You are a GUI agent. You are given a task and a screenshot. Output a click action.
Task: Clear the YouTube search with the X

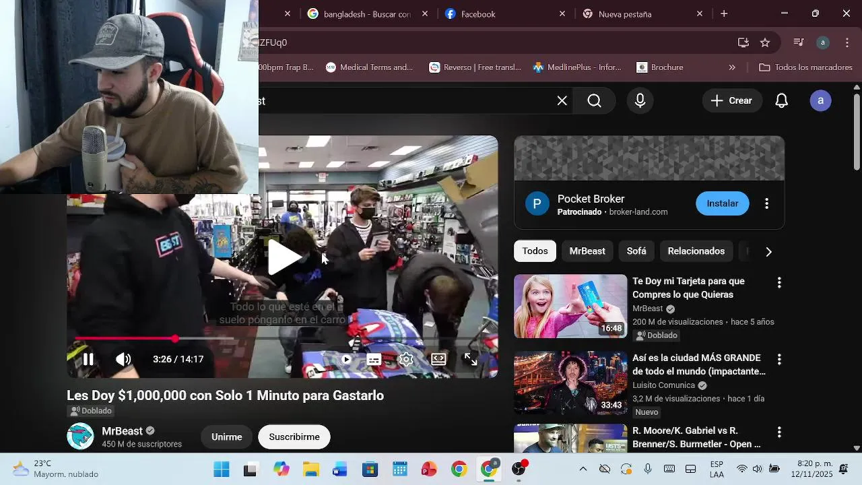click(x=562, y=100)
